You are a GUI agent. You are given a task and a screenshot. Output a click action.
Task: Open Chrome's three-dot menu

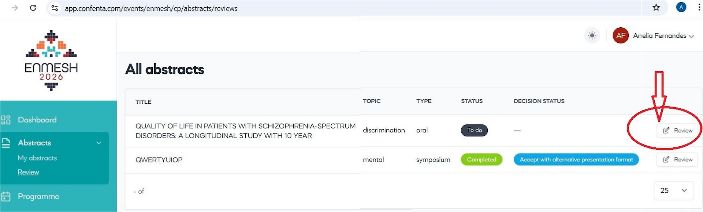click(x=699, y=8)
